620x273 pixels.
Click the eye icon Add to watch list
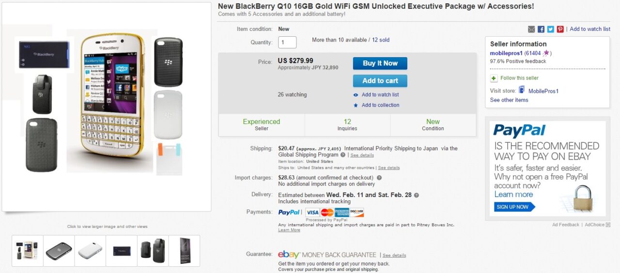click(356, 95)
